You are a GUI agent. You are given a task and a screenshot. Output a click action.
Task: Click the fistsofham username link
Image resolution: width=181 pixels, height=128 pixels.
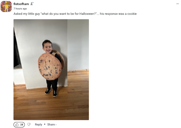click(21, 4)
